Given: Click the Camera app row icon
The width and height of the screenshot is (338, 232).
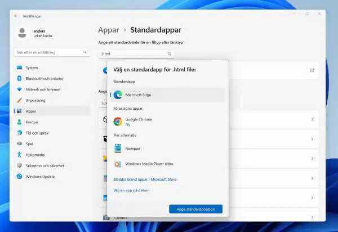Looking at the screenshot, I should (106, 217).
